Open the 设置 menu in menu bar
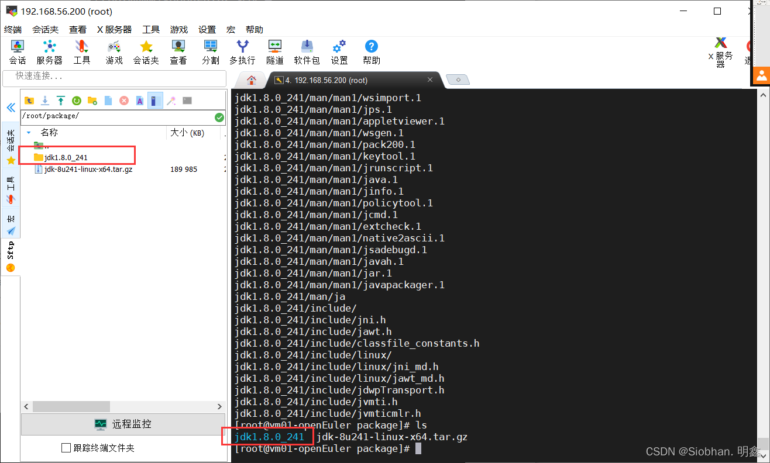This screenshot has width=770, height=463. 207,29
